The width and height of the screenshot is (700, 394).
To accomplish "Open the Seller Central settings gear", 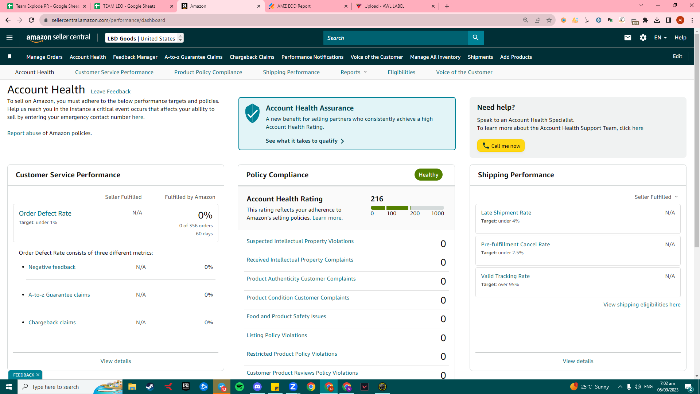I will click(x=643, y=38).
